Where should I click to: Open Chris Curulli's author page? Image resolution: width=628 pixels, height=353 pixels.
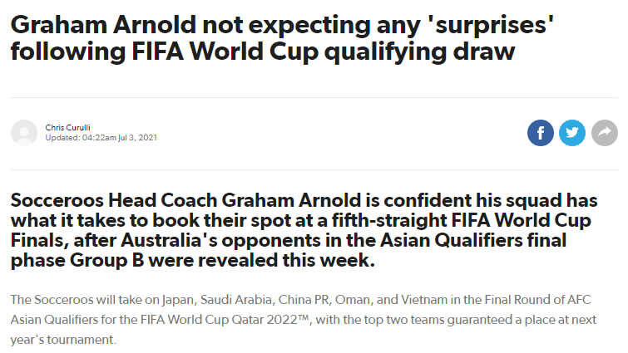tap(67, 128)
